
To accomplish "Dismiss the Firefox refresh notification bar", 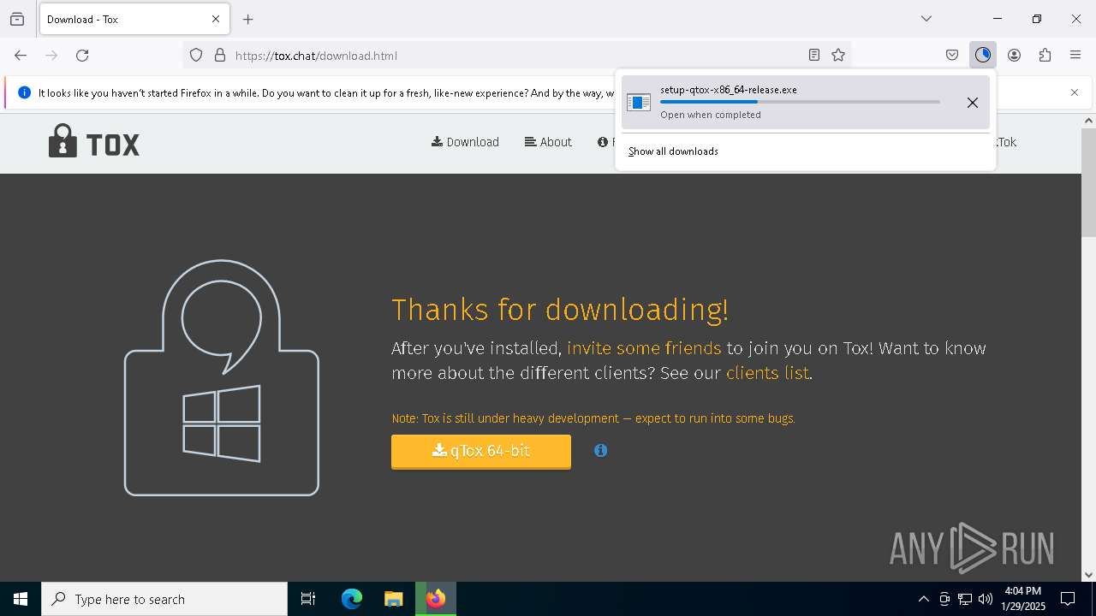I will click(x=1075, y=92).
